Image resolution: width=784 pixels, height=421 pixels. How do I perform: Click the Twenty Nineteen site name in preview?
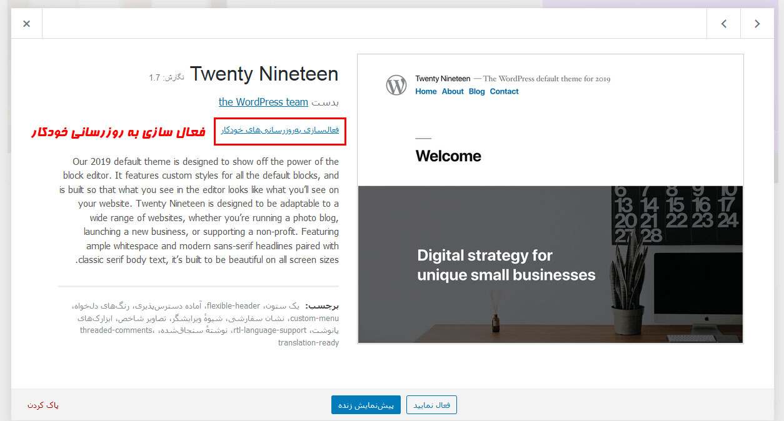[443, 79]
